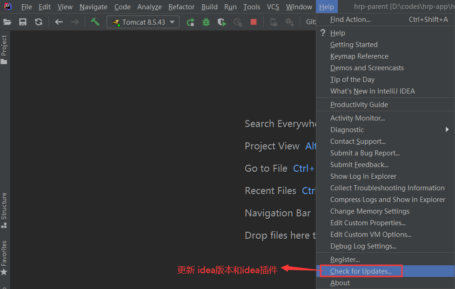Expand the Diagnostic submenu arrow
This screenshot has height=289, width=455.
coord(447,129)
